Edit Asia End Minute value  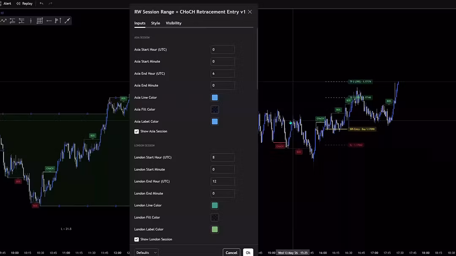pyautogui.click(x=223, y=85)
